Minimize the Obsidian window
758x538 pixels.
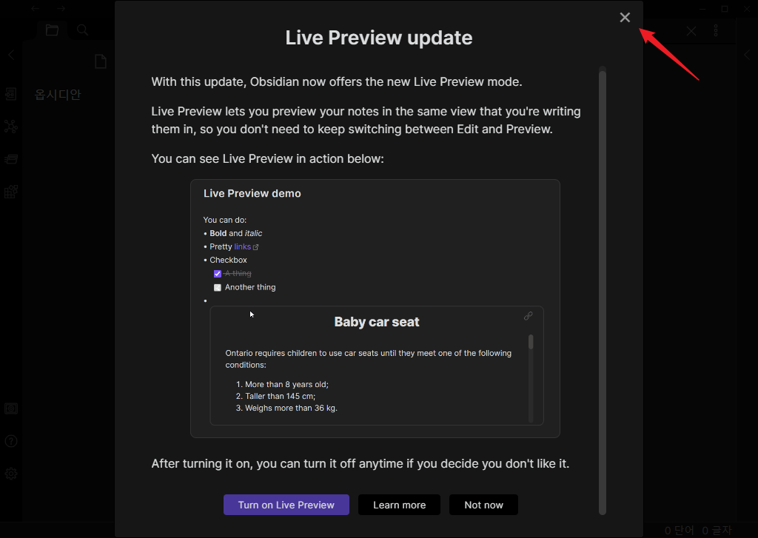[702, 9]
